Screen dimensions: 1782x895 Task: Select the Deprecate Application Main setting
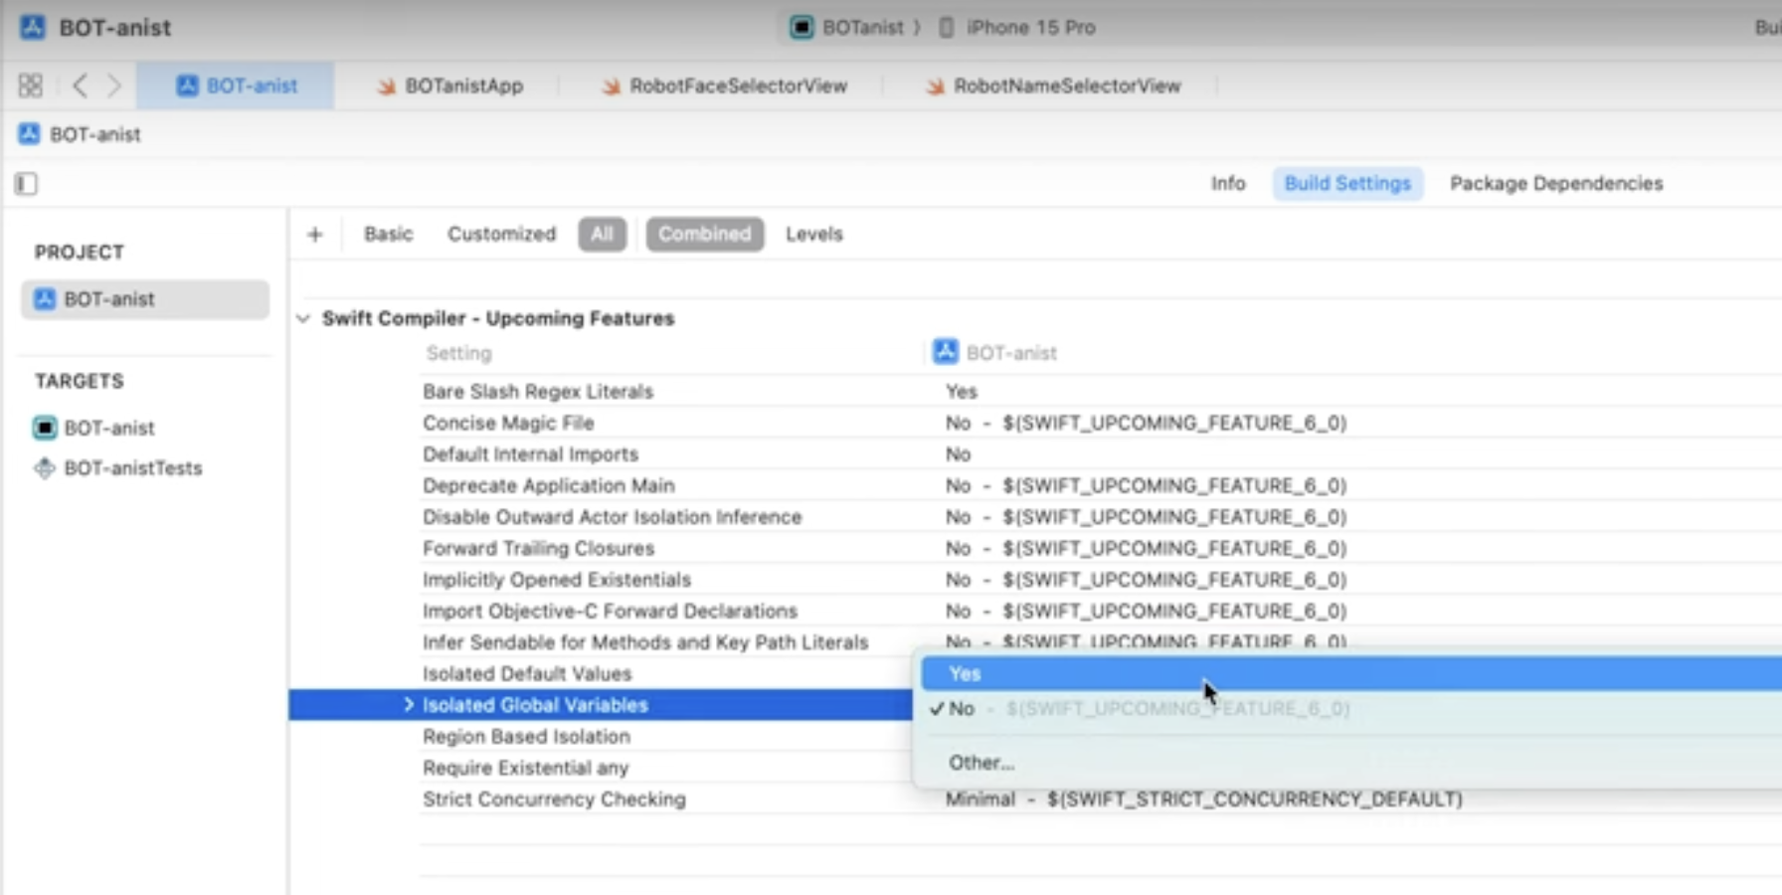[548, 485]
